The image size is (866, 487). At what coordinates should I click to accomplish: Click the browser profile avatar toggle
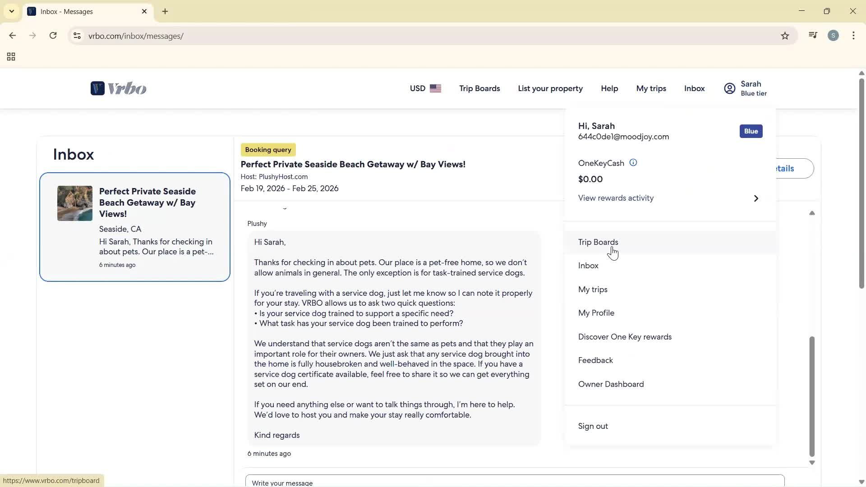(834, 36)
